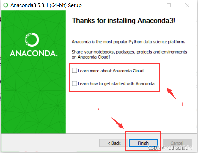
Task: Click the ANACONDA wordmark on green panel
Action: (34, 53)
